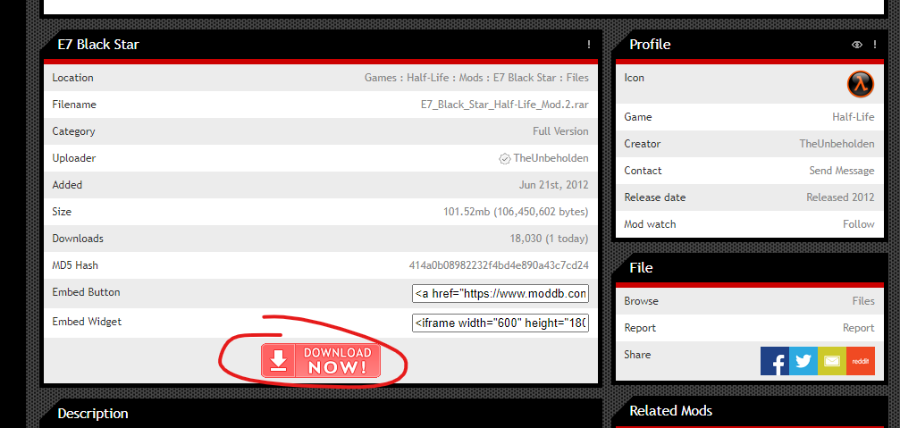Click the red Download Now button

pos(321,360)
